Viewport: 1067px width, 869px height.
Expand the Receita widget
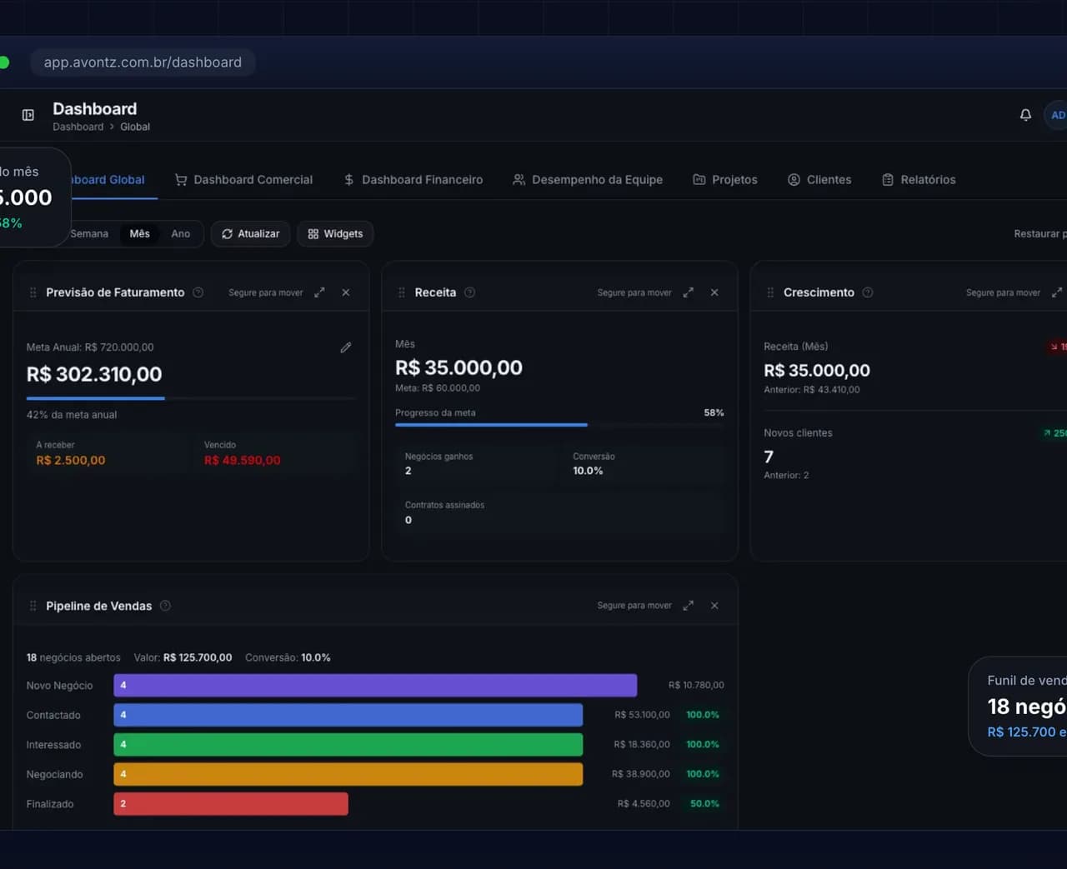(x=688, y=292)
